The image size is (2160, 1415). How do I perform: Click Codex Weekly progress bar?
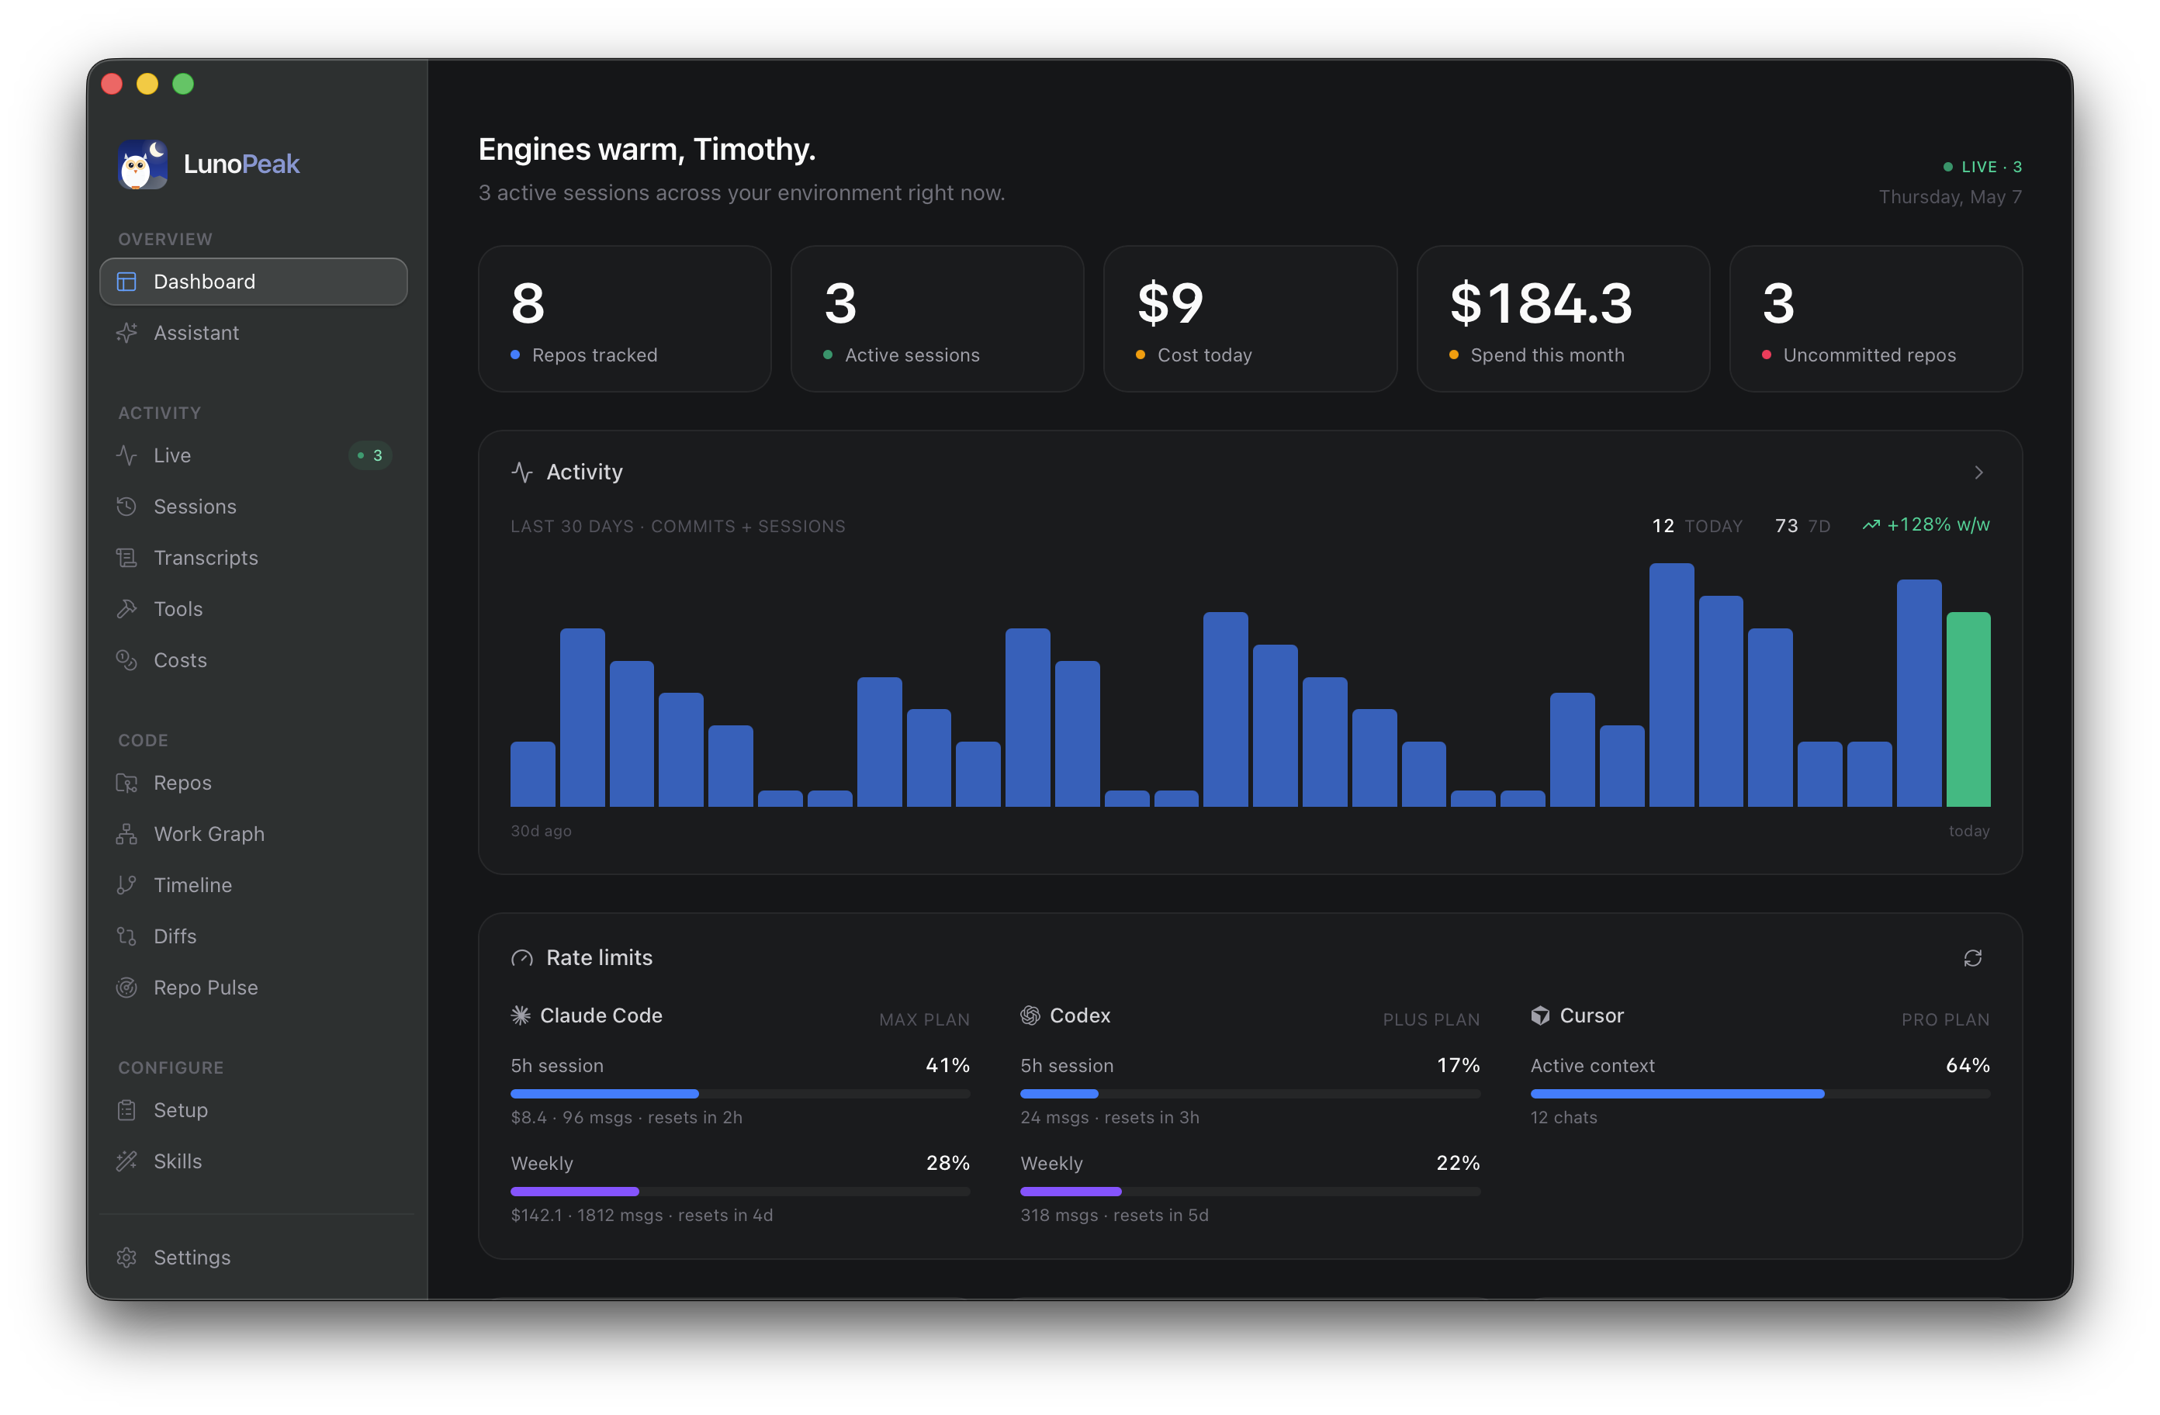click(1250, 1191)
